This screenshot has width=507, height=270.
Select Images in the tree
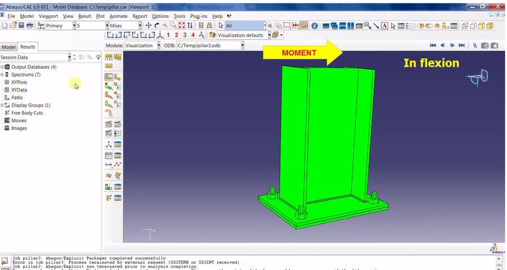(x=19, y=128)
